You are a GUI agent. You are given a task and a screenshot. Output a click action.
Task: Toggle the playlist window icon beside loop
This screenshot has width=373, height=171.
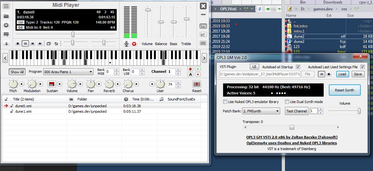49,43
